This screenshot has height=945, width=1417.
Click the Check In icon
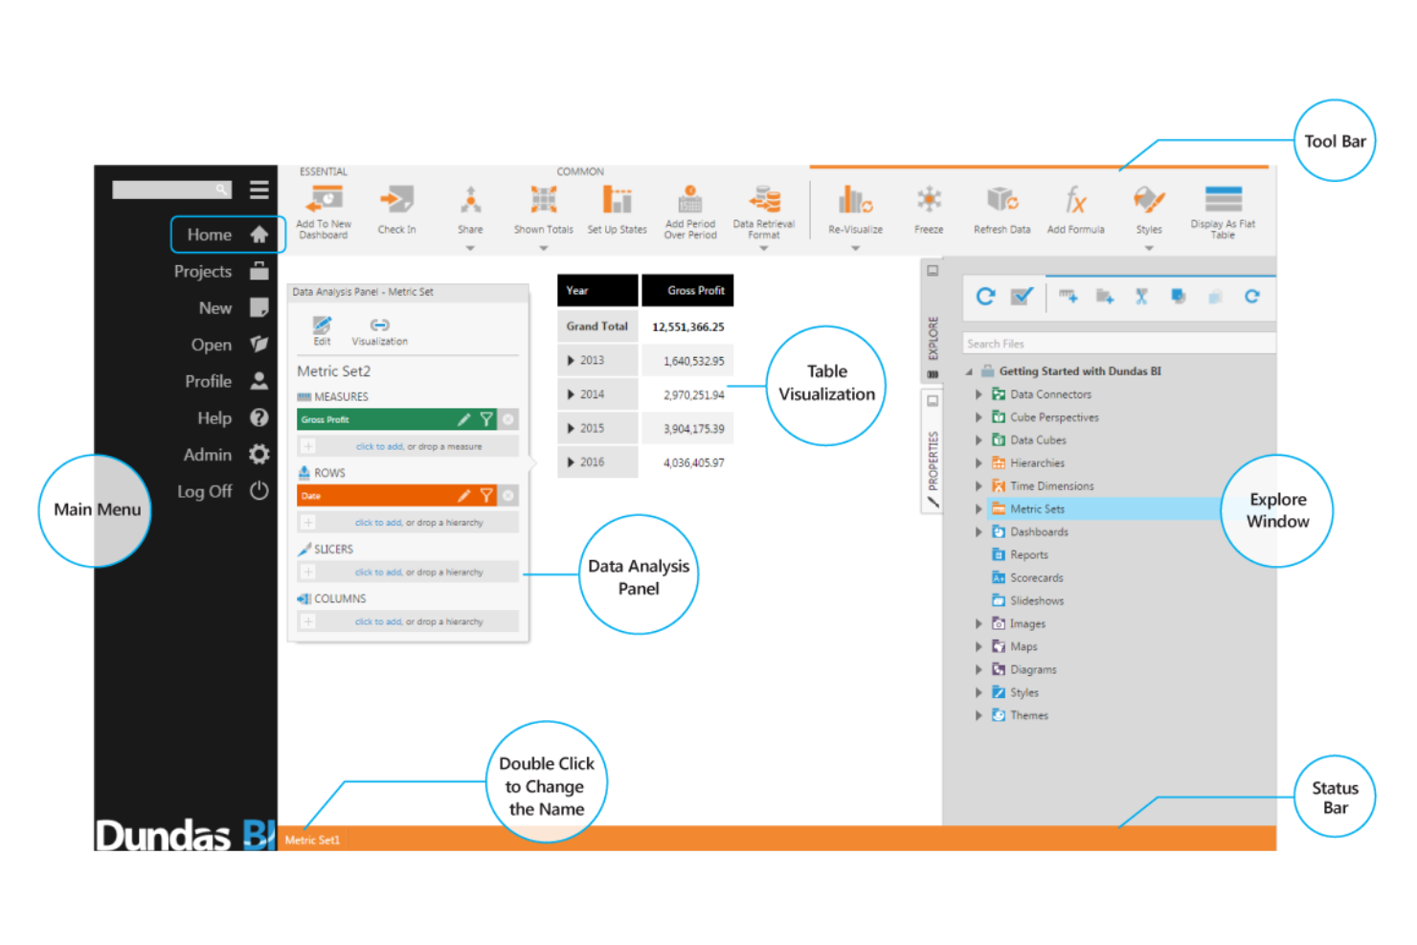point(396,206)
